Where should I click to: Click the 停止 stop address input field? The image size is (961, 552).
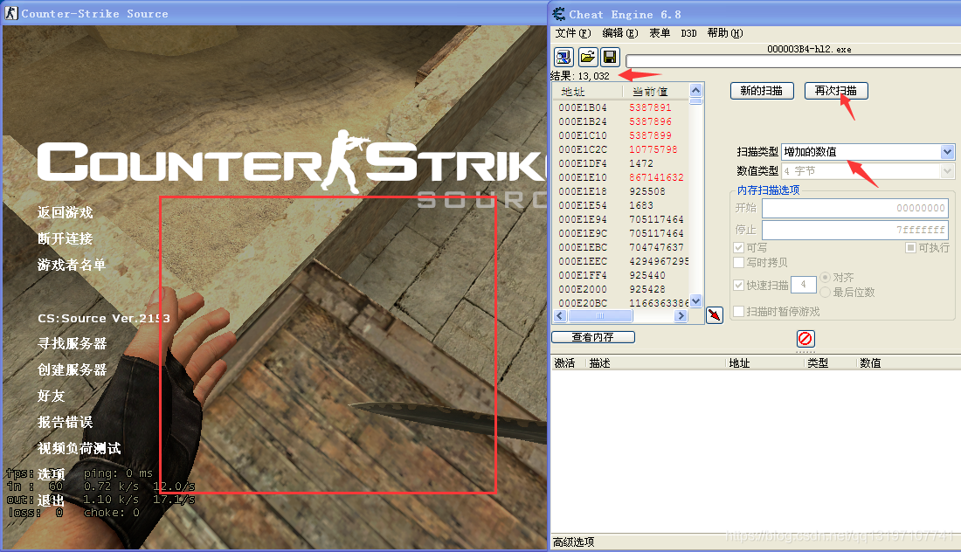click(855, 230)
